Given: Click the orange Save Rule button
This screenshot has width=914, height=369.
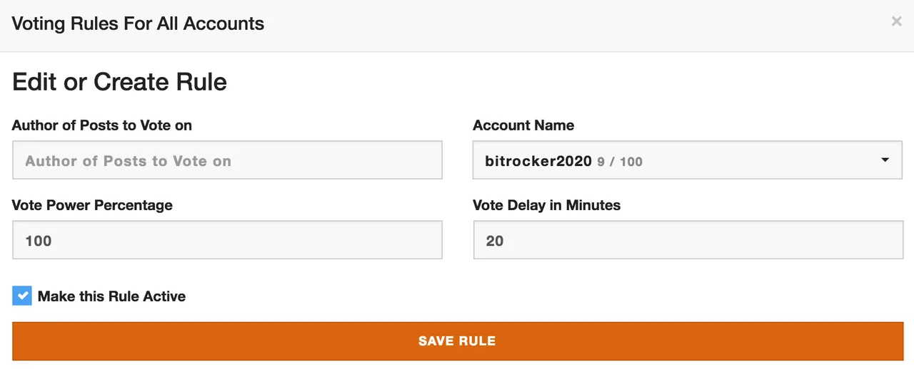Looking at the screenshot, I should coord(457,341).
